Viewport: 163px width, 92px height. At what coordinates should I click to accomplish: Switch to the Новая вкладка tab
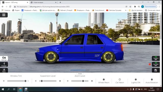44,2
